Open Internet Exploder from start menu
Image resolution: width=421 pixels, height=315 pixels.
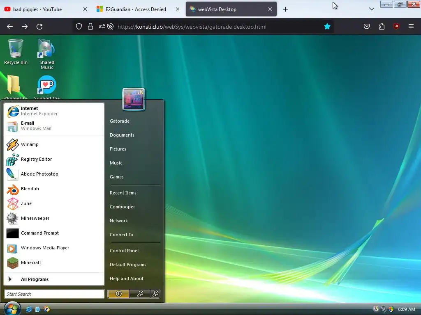(x=54, y=111)
